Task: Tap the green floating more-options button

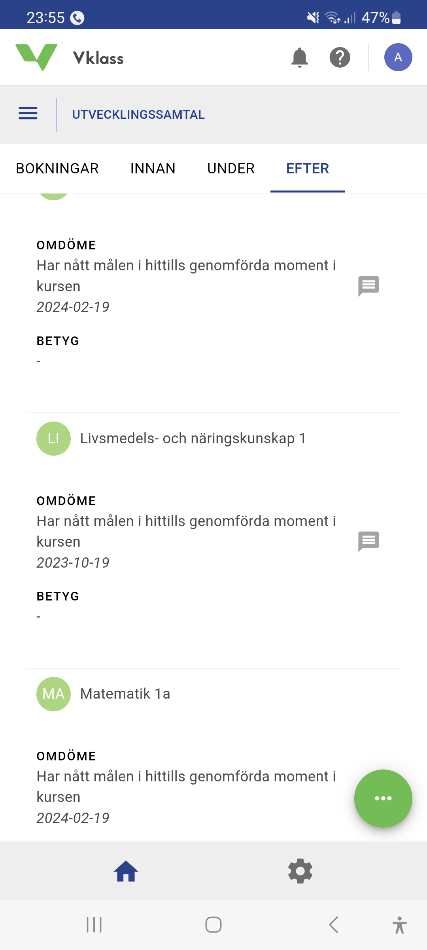Action: click(383, 798)
